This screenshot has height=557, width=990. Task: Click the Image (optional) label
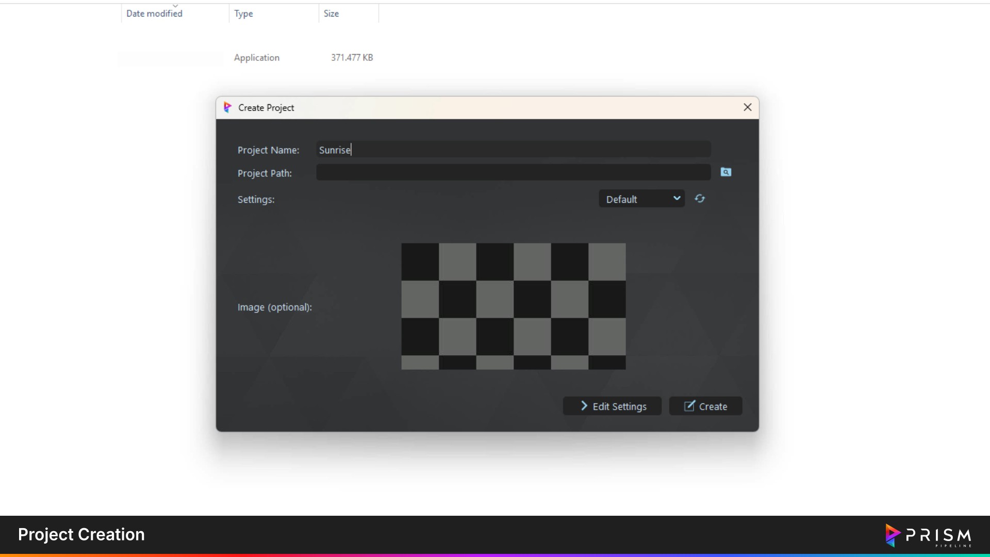tap(274, 307)
